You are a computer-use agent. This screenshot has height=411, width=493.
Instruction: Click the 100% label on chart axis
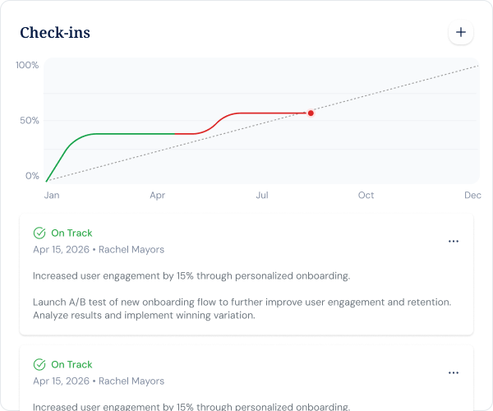27,65
